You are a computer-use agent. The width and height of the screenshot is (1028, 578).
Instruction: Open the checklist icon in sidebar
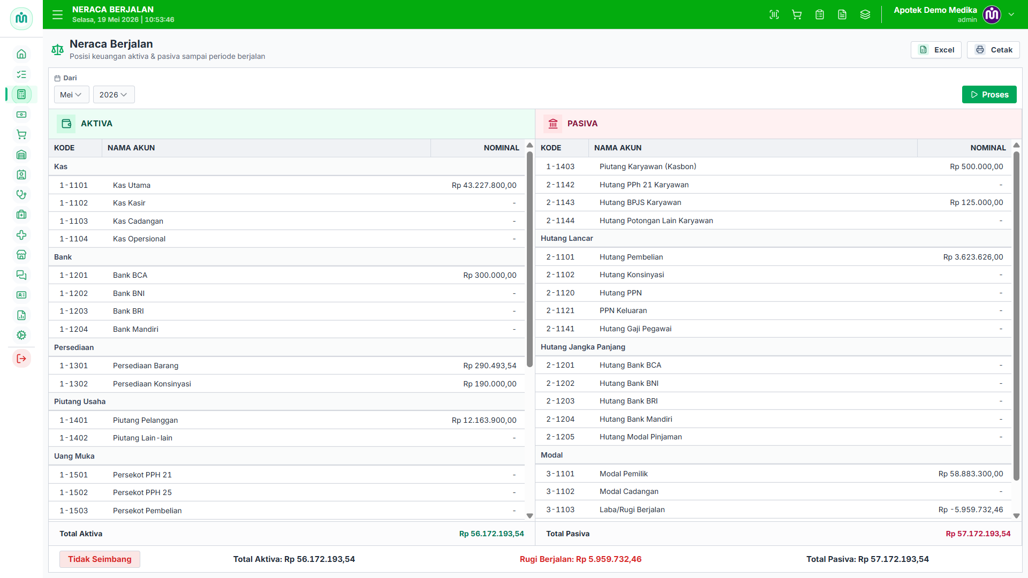(21, 74)
